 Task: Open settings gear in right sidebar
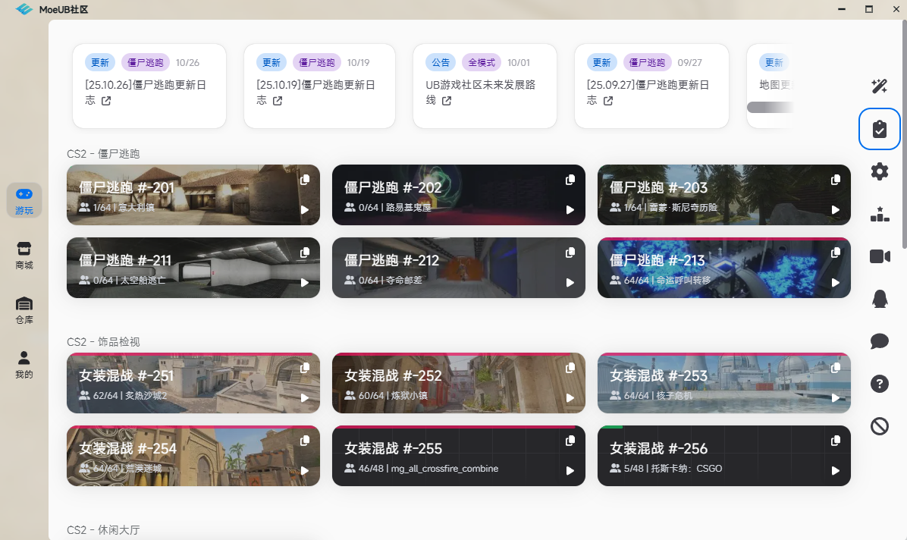879,171
